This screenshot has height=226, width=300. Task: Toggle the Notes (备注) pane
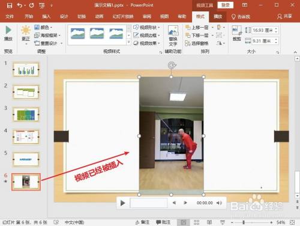(142, 222)
